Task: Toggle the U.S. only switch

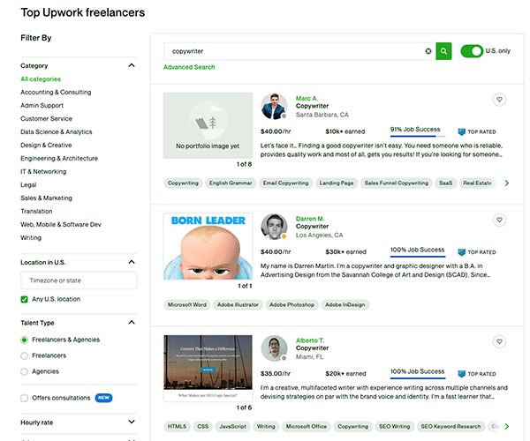Action: coord(472,51)
